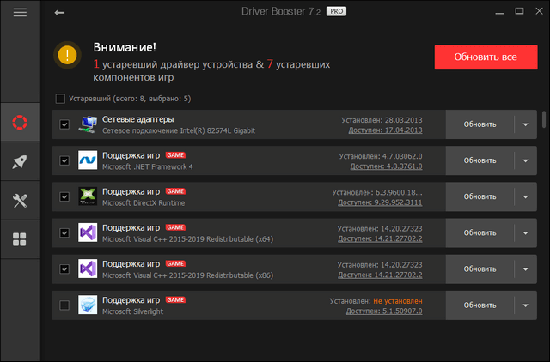Click GAME badge on DirectX Runtime row
Viewport: 550px width, 362px height.
(x=175, y=191)
